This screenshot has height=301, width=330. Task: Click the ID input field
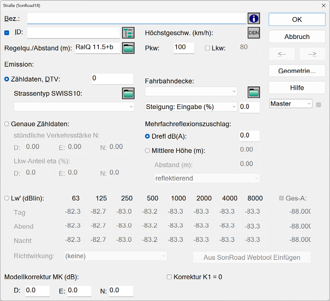click(74, 33)
